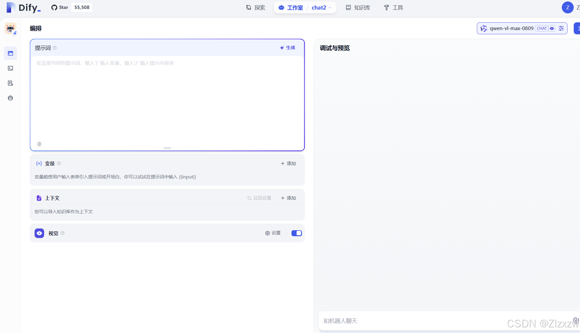Open the qwen-vl-max-0809 model selector

(511, 28)
